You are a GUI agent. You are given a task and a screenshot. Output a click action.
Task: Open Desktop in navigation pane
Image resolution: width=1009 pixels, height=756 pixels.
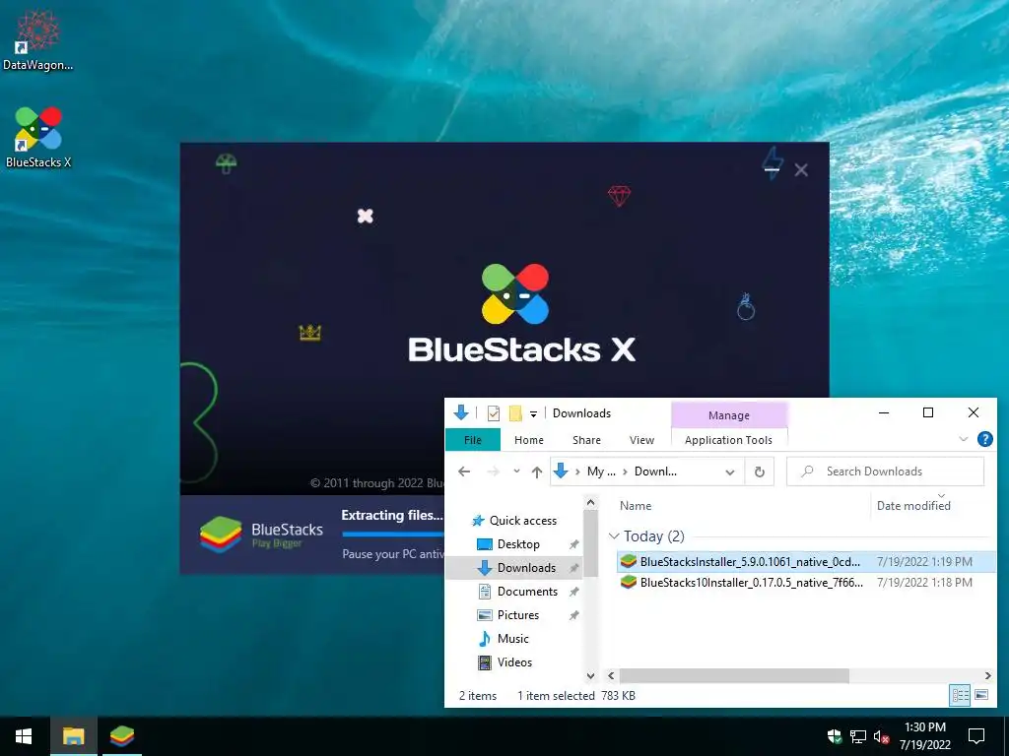coord(518,543)
